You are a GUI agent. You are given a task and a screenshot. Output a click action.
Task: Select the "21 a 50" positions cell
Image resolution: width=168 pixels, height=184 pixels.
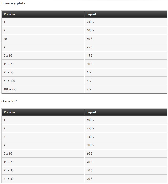tap(8, 72)
